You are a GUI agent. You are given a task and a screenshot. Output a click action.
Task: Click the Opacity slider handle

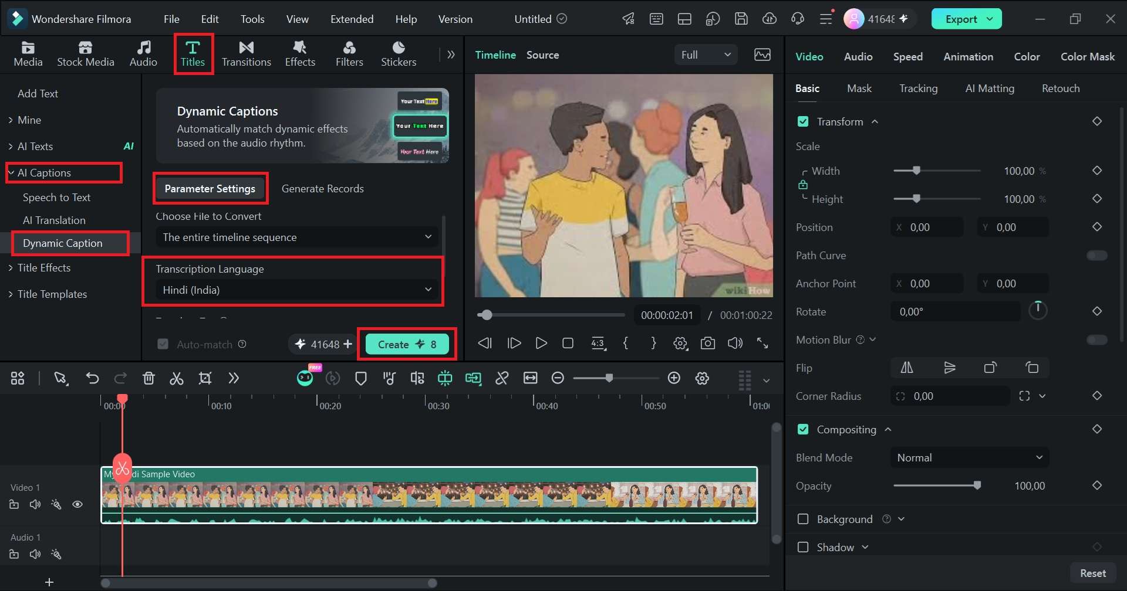(x=977, y=485)
